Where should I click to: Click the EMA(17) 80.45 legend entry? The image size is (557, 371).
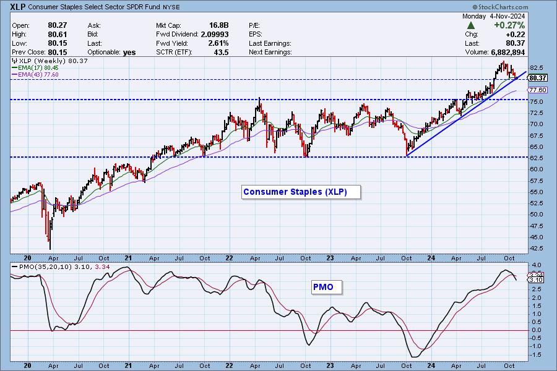tap(35, 67)
